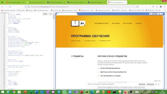Image resolution: width=167 pixels, height=94 pixels.
Task: Click 'Выпускники' nav link
Action: coord(116,23)
